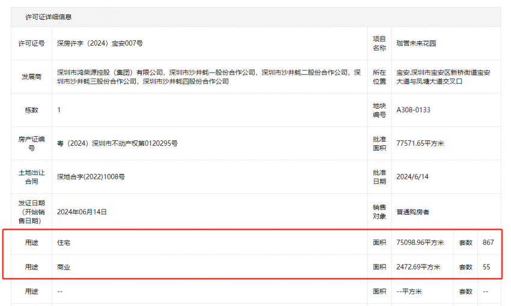Viewport: 511px width, 306px height.
Task: Select commercial area 2472.69平方米
Action: 418,267
